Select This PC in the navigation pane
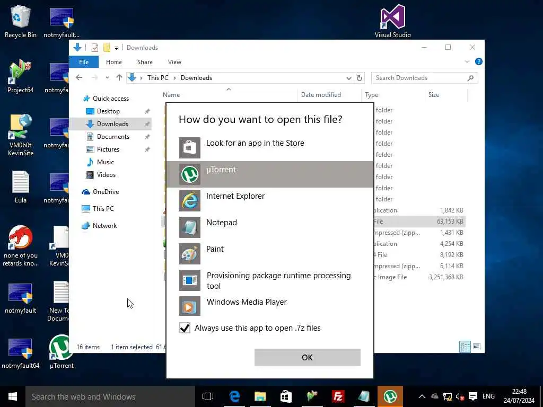543x407 pixels. pos(103,209)
